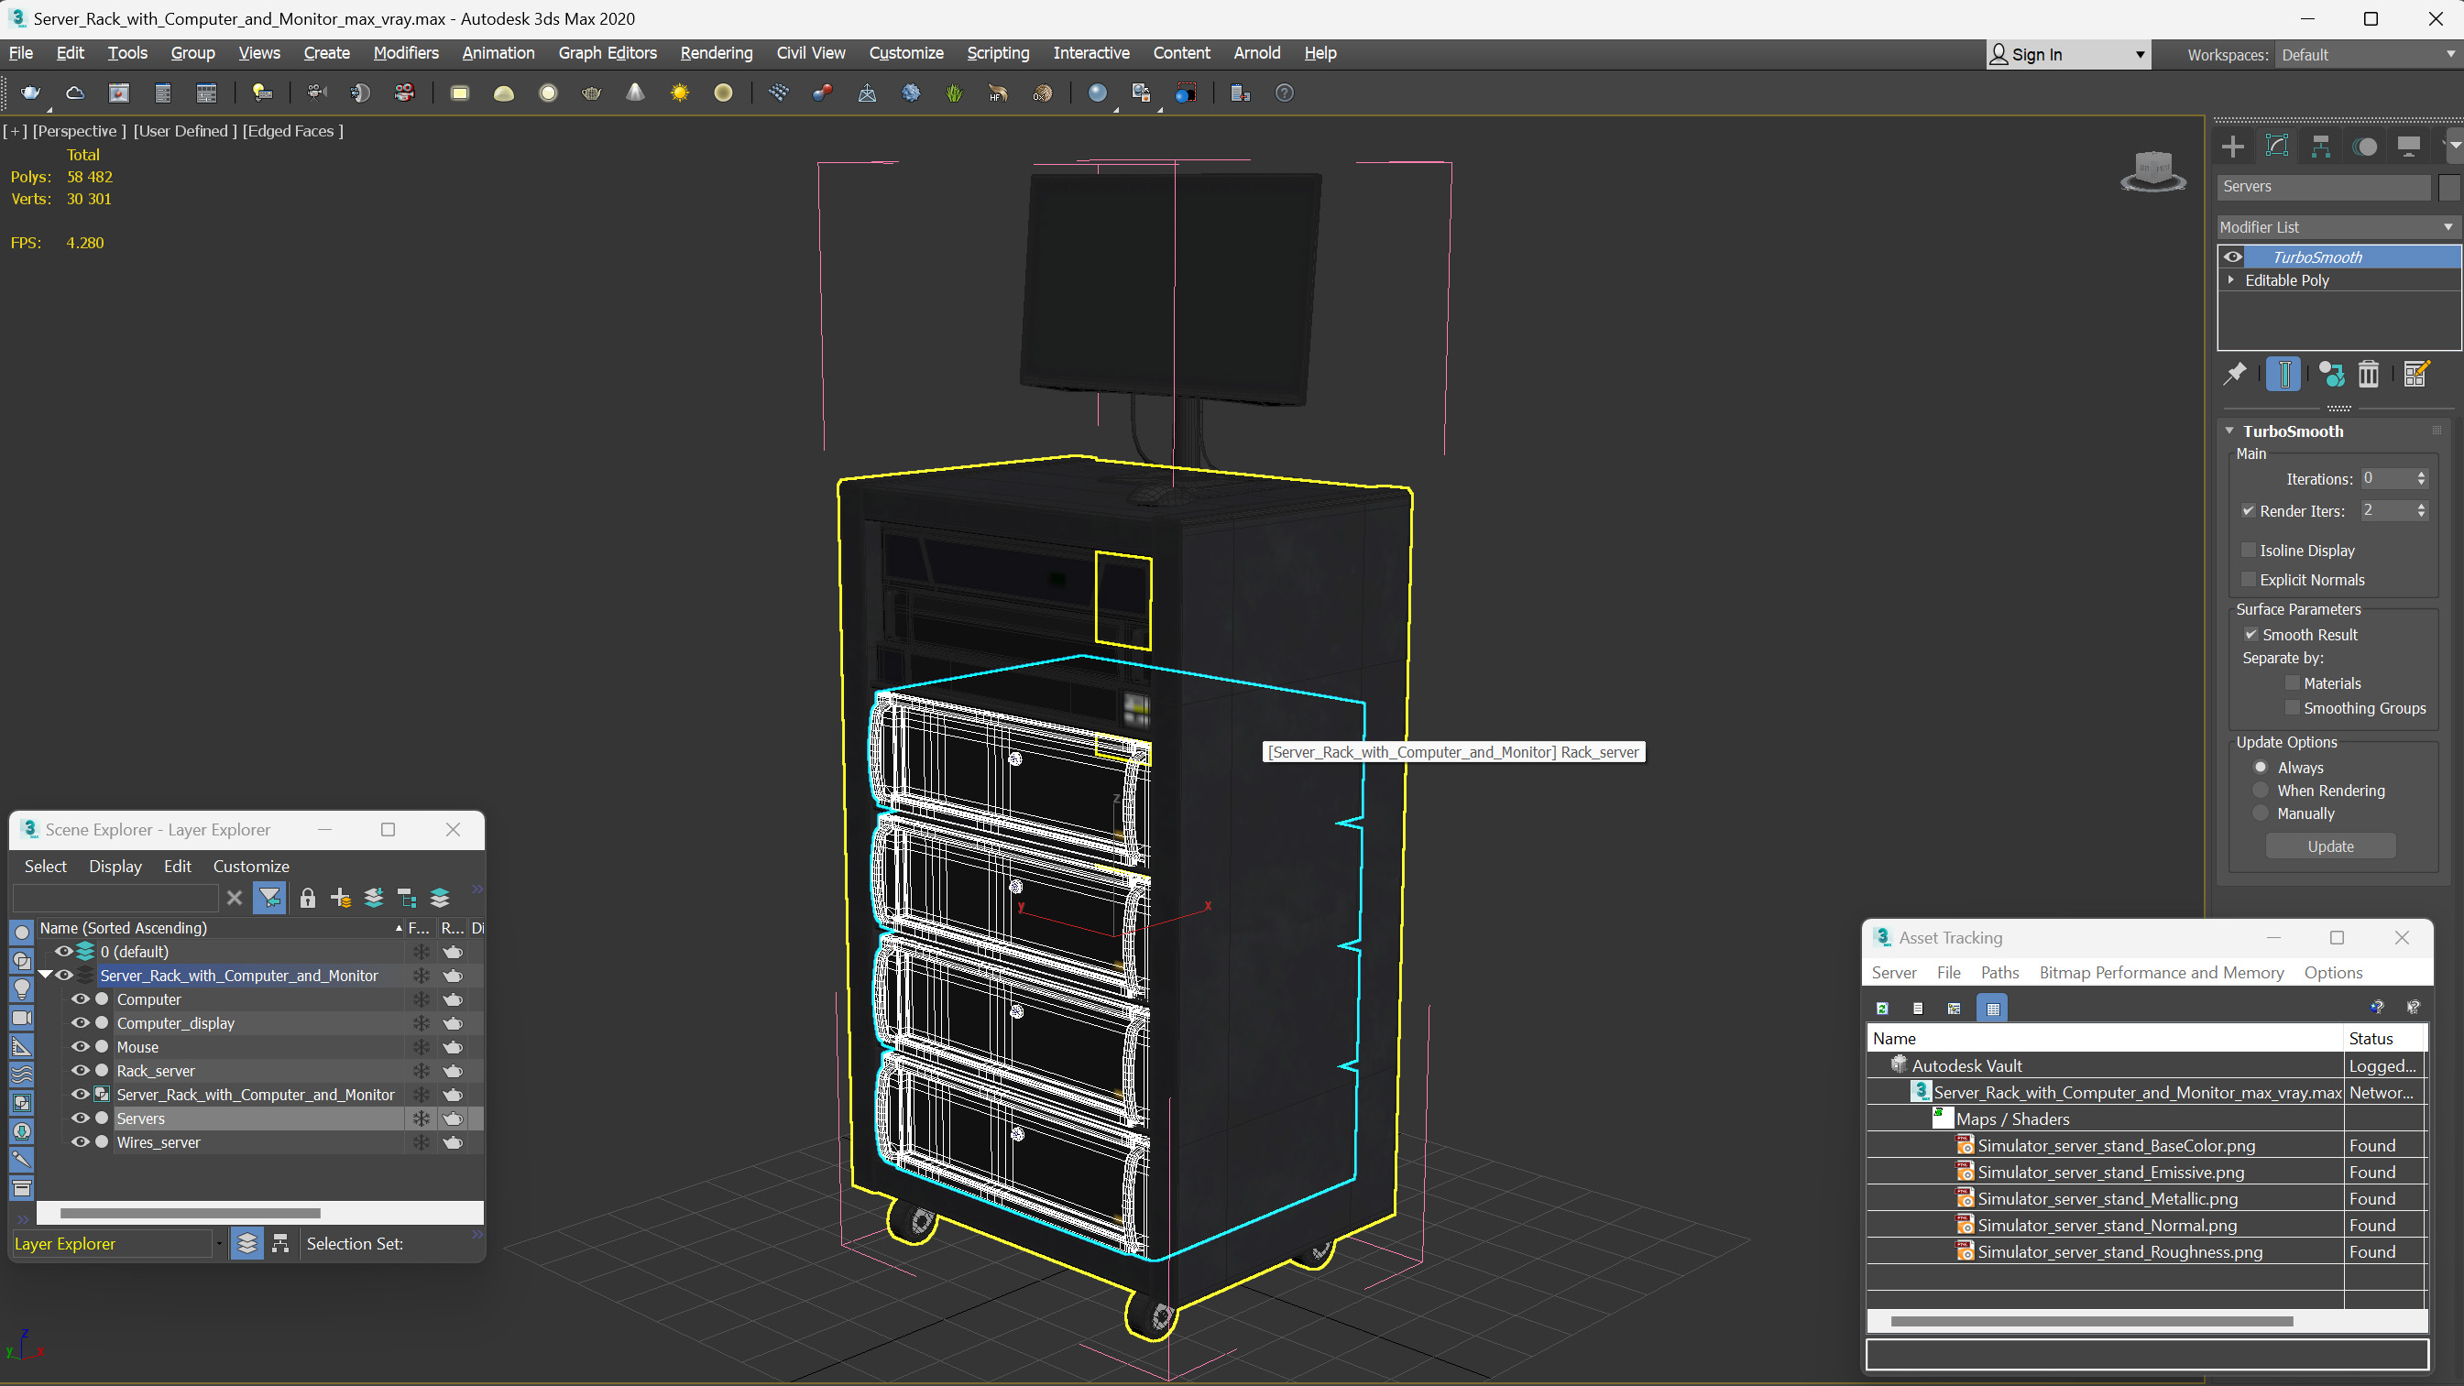2464x1386 pixels.
Task: Open the Motion command panel tab
Action: [2365, 147]
